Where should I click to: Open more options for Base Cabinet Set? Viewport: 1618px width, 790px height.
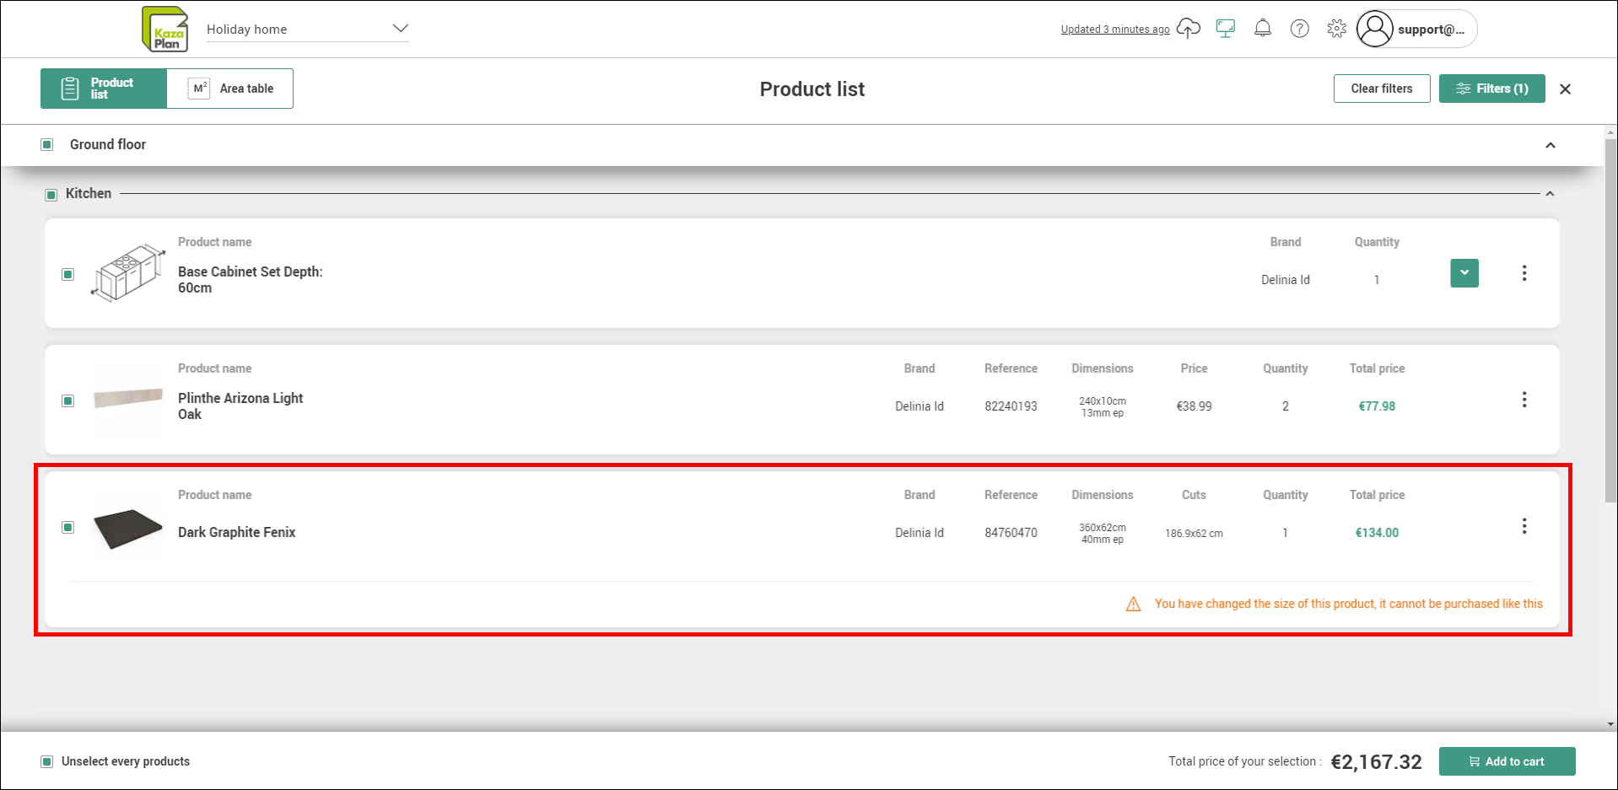pos(1524,273)
